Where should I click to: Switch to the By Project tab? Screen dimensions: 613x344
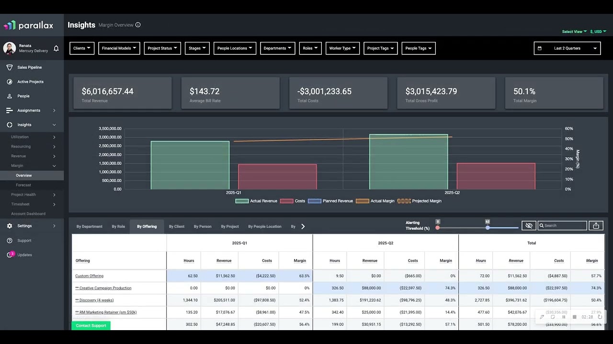tap(230, 226)
